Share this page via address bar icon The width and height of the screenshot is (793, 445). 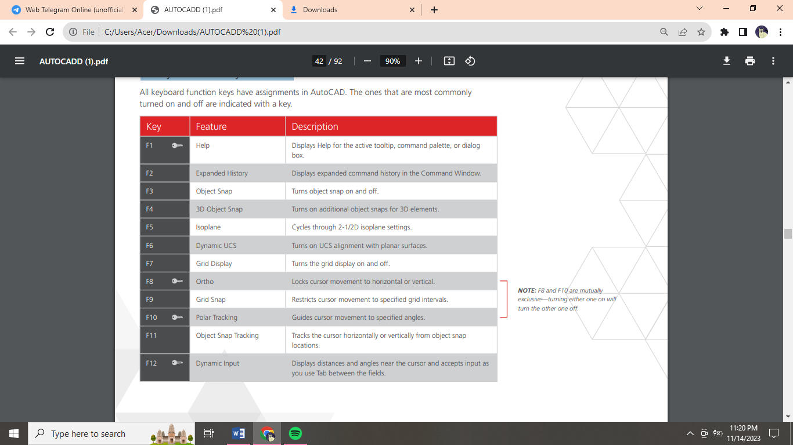click(x=683, y=32)
